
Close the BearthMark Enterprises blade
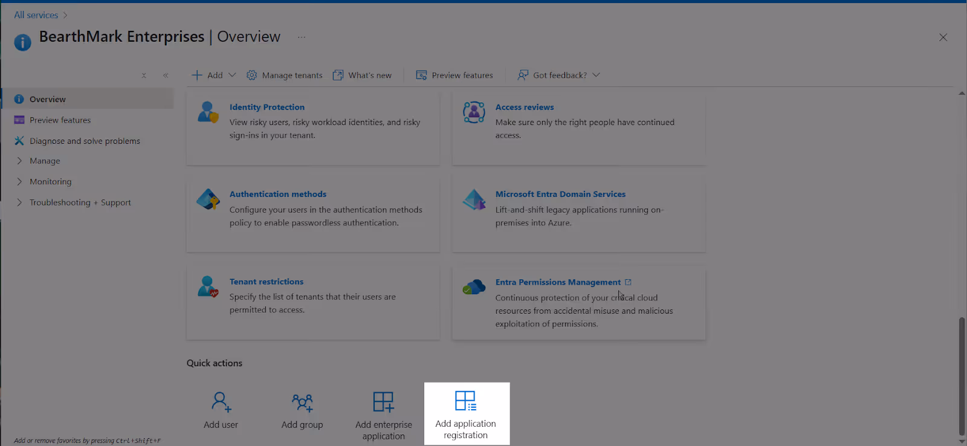point(943,37)
